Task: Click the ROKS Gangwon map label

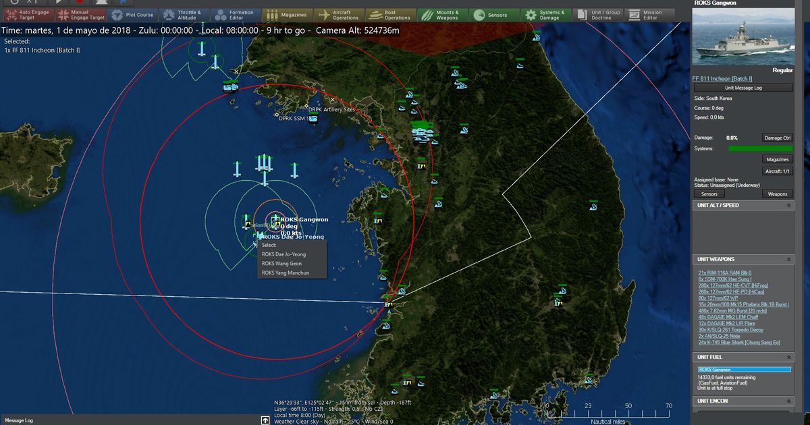Action: click(304, 219)
